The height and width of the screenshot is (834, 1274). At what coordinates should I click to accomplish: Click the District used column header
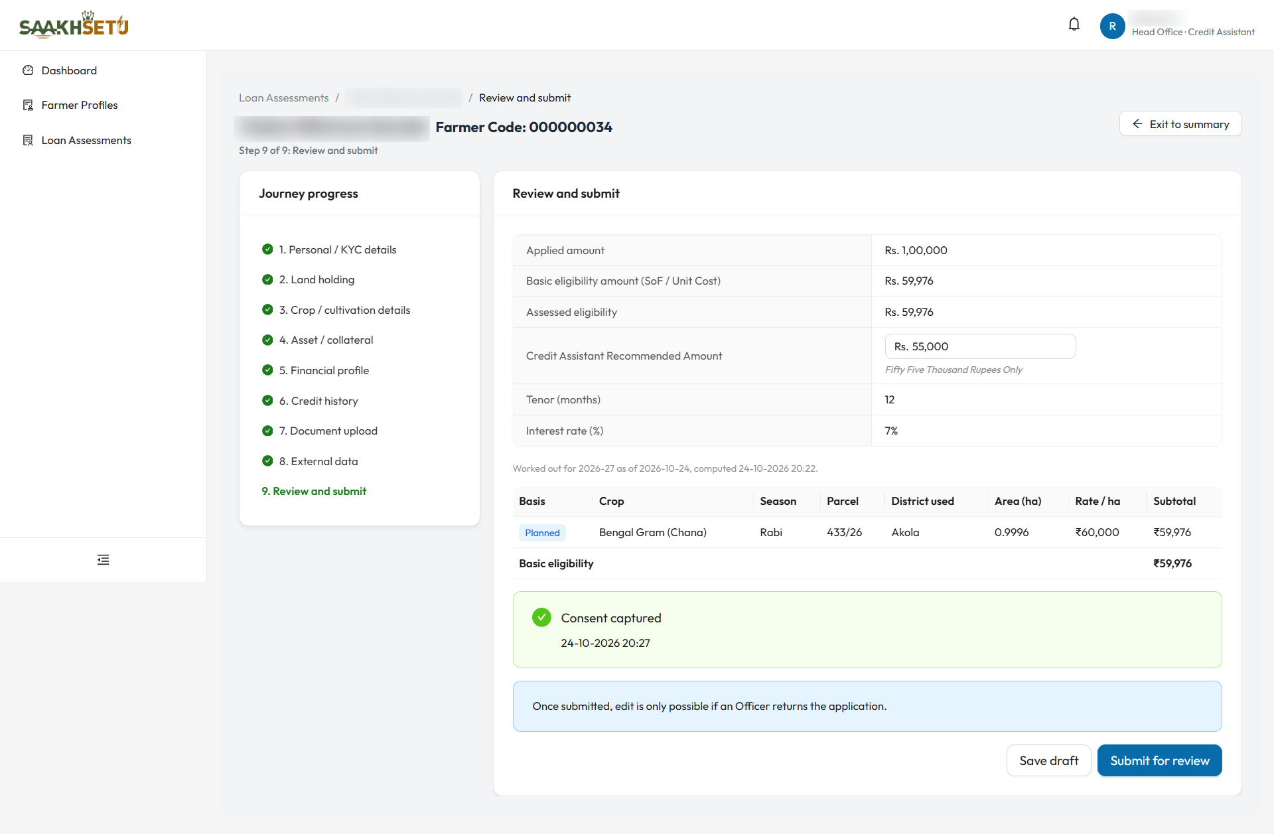click(x=922, y=501)
